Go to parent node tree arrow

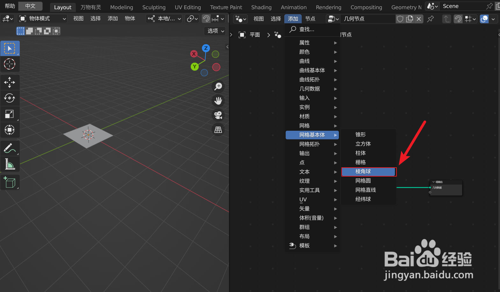pos(446,19)
